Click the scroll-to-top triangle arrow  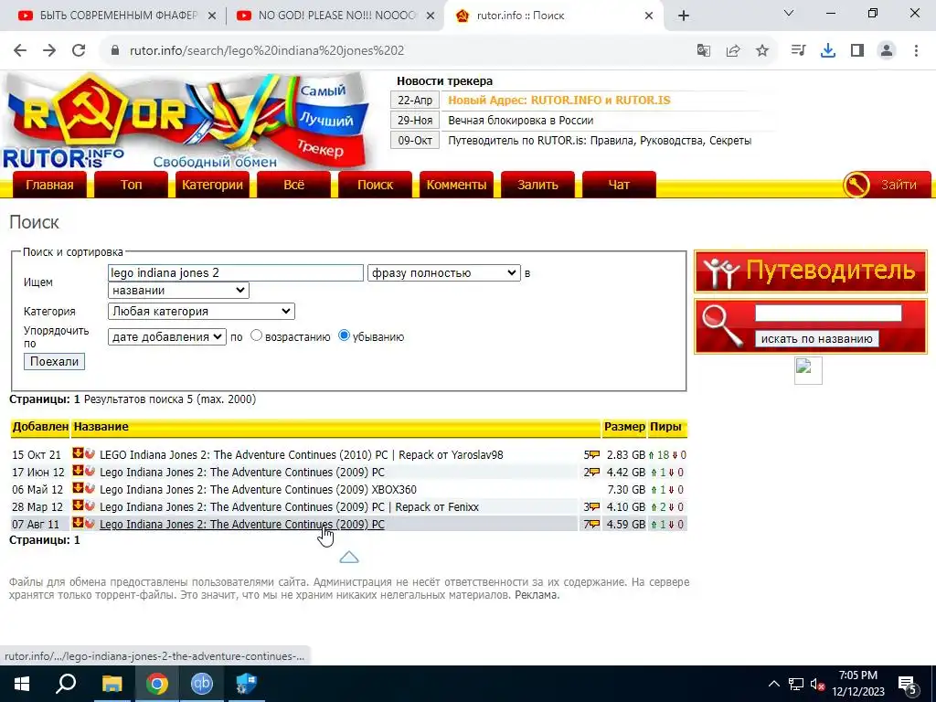[349, 558]
